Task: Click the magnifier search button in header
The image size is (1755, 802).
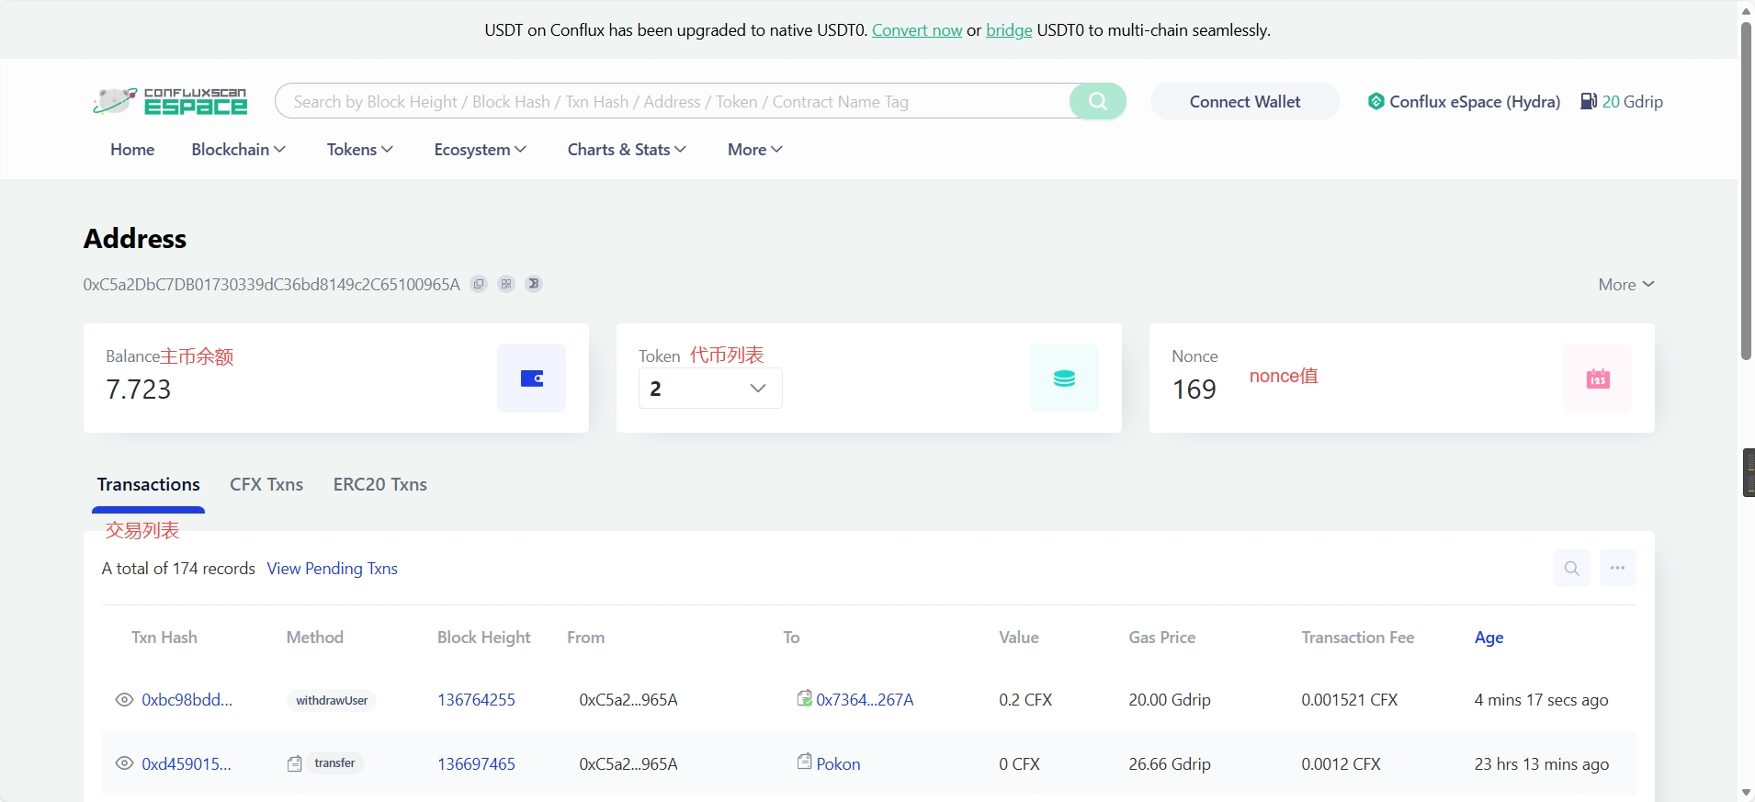Action: coord(1097,101)
